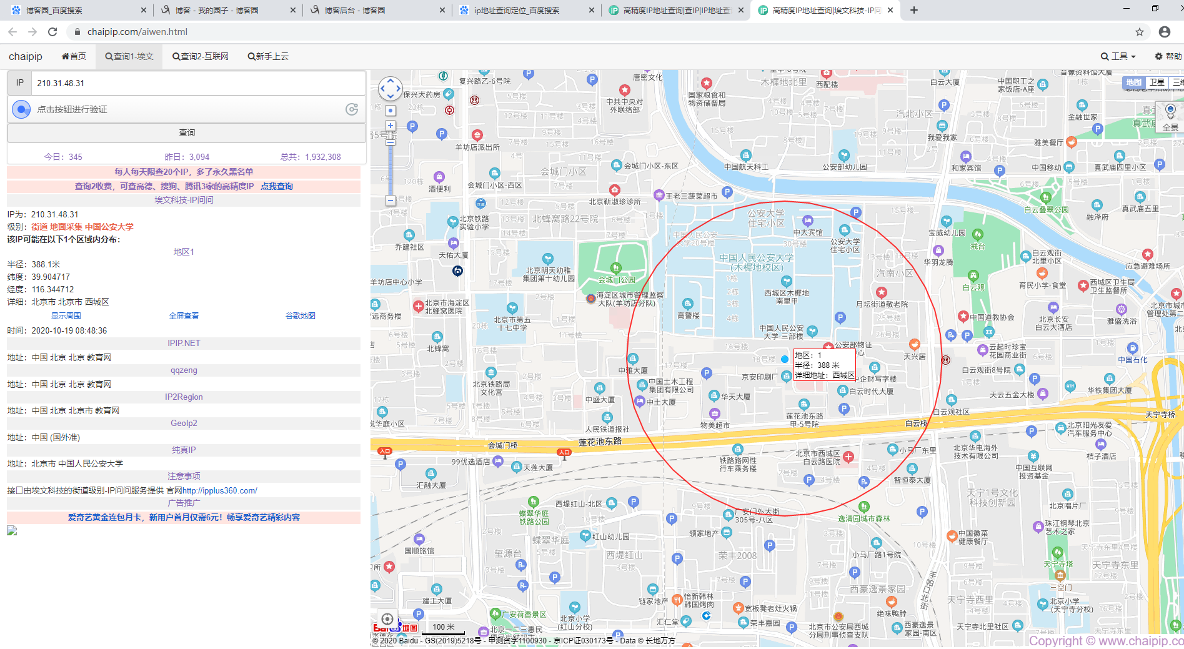
Task: Click the 点我查询 link
Action: 277,186
